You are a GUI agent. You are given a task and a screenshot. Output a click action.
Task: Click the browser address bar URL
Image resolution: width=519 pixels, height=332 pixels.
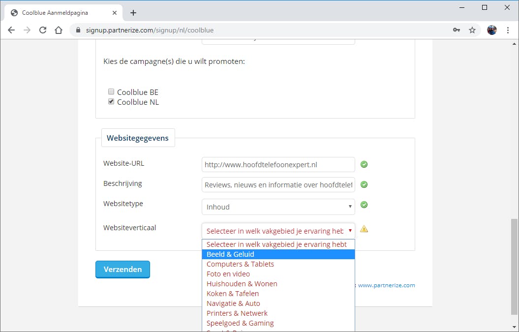(x=150, y=30)
